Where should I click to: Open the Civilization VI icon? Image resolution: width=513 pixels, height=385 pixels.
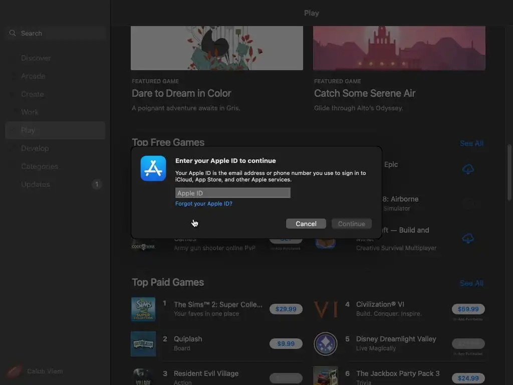click(326, 309)
